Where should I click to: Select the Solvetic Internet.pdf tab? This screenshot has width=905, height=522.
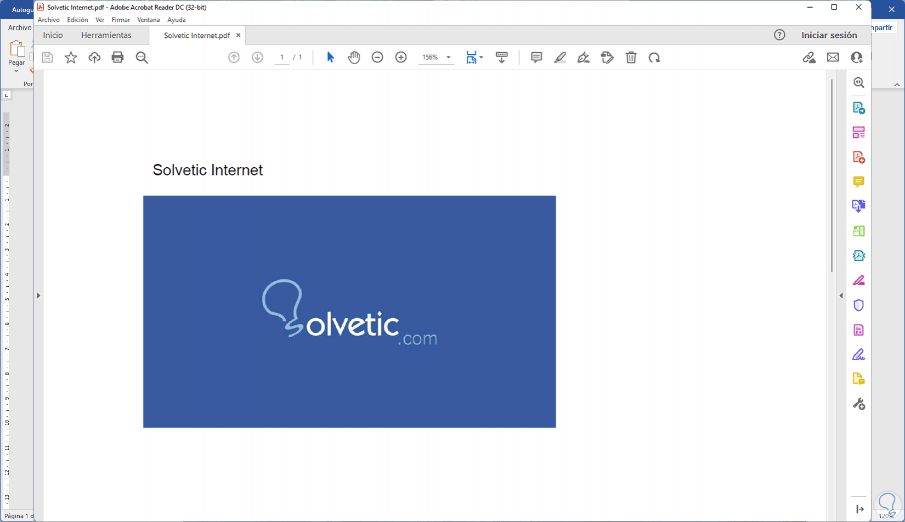[x=197, y=35]
